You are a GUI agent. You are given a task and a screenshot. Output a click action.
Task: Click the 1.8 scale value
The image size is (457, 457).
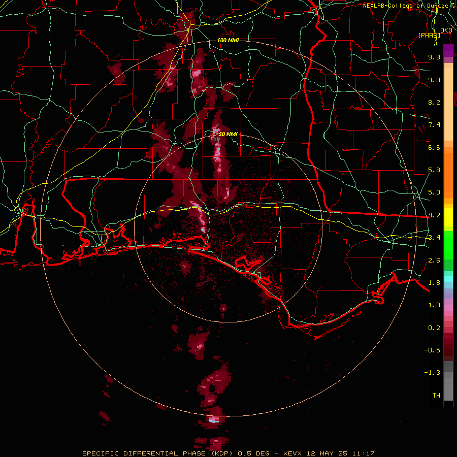pyautogui.click(x=434, y=283)
